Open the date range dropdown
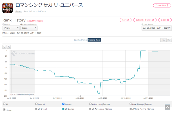 click(157, 28)
